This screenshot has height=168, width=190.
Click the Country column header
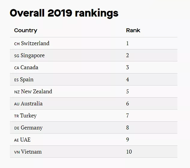tap(26, 30)
